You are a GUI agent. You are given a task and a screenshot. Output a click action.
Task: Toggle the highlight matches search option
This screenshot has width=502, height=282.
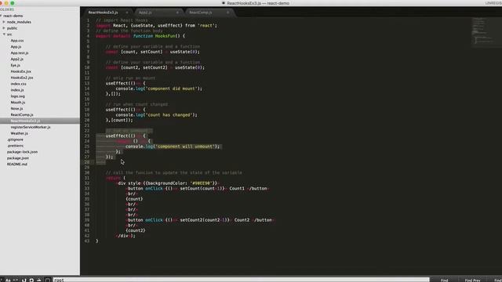(47, 280)
